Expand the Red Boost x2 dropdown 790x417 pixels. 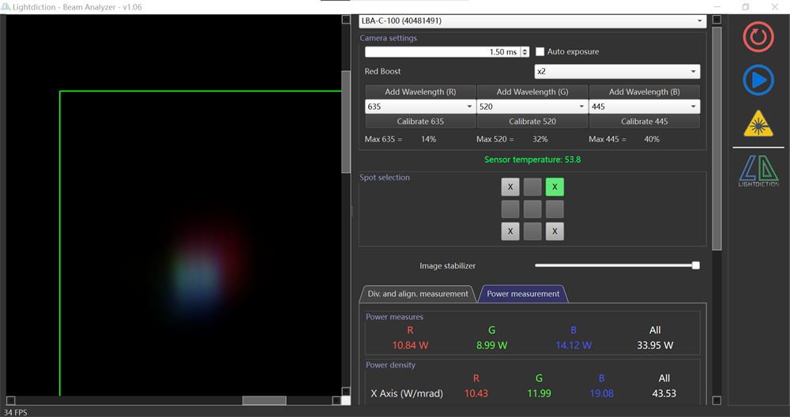click(x=617, y=72)
